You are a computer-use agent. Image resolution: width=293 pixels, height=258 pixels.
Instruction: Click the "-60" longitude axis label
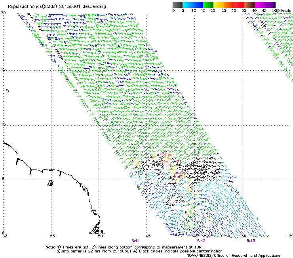(x=4, y=236)
